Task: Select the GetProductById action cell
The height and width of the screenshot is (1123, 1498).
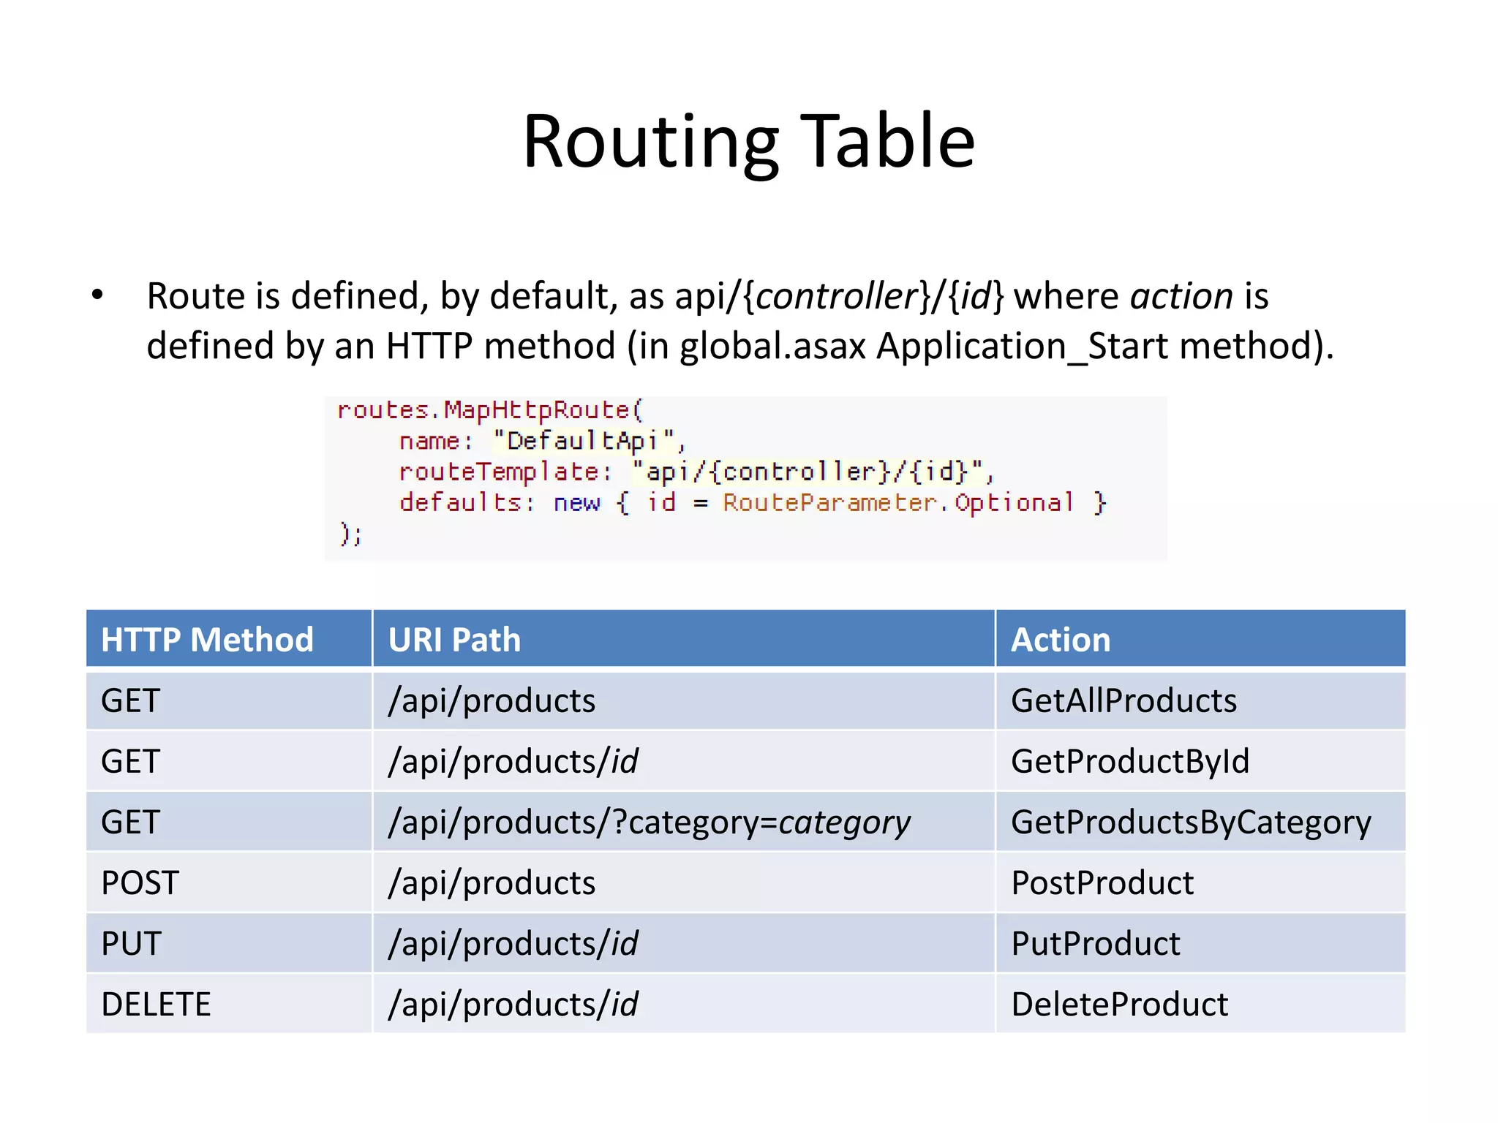Action: (1129, 761)
